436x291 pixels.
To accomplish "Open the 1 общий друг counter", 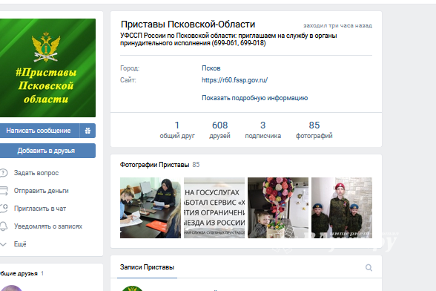I will pos(177,130).
